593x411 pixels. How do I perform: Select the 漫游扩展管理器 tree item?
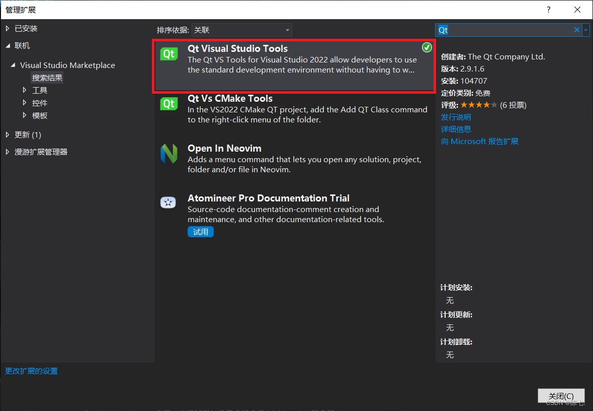point(41,152)
